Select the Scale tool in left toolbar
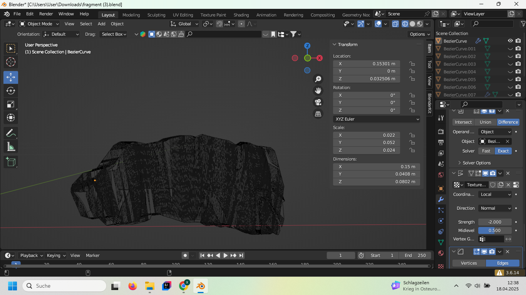526x295 pixels. click(11, 104)
